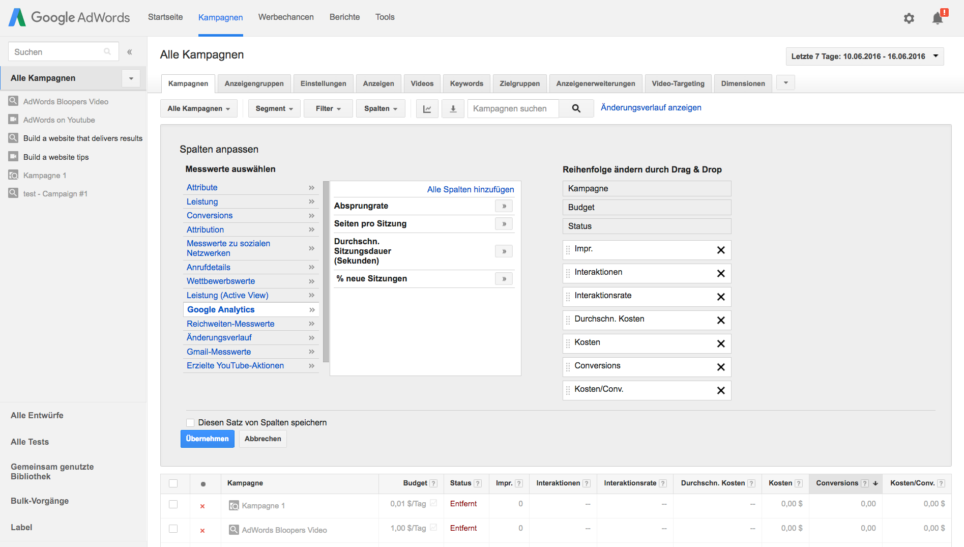Click the help icon next to Budget header
964x547 pixels.
(433, 483)
